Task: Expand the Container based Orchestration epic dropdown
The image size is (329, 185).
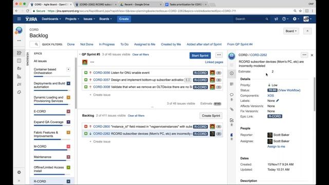Action: point(68,69)
